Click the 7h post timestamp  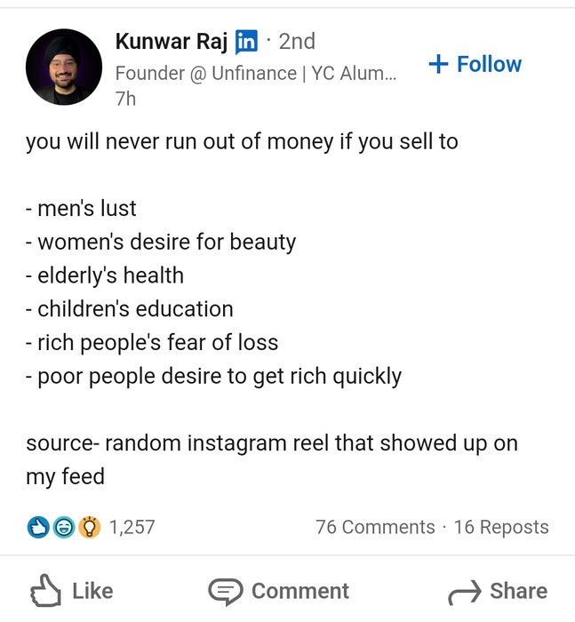[x=125, y=99]
